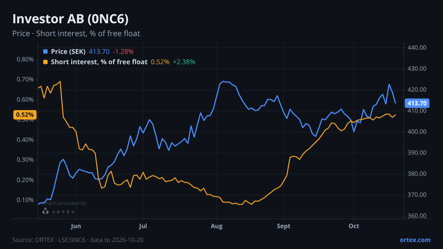Click the blue Price legend marker

point(45,51)
